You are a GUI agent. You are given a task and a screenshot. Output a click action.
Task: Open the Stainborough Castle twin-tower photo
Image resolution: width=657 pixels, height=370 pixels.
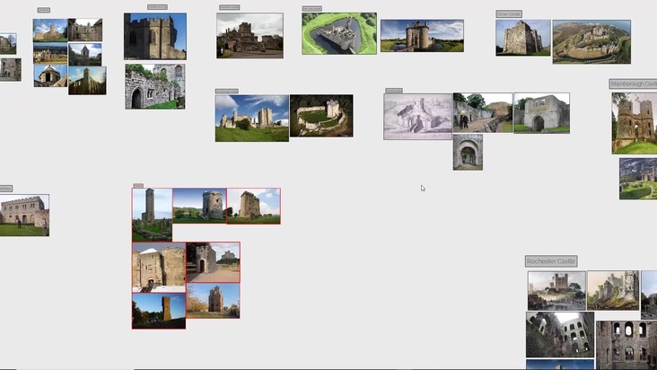point(634,122)
